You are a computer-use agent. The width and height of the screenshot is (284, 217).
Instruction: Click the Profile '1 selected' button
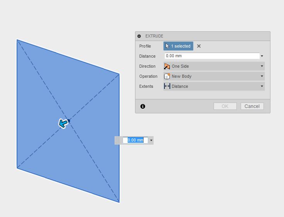tap(178, 46)
